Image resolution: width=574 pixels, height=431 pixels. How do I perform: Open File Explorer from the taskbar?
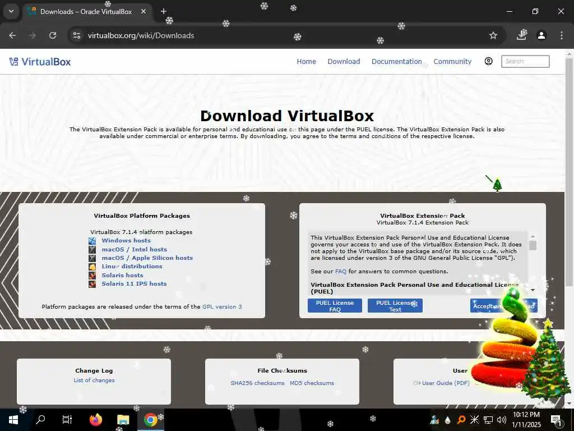click(123, 420)
